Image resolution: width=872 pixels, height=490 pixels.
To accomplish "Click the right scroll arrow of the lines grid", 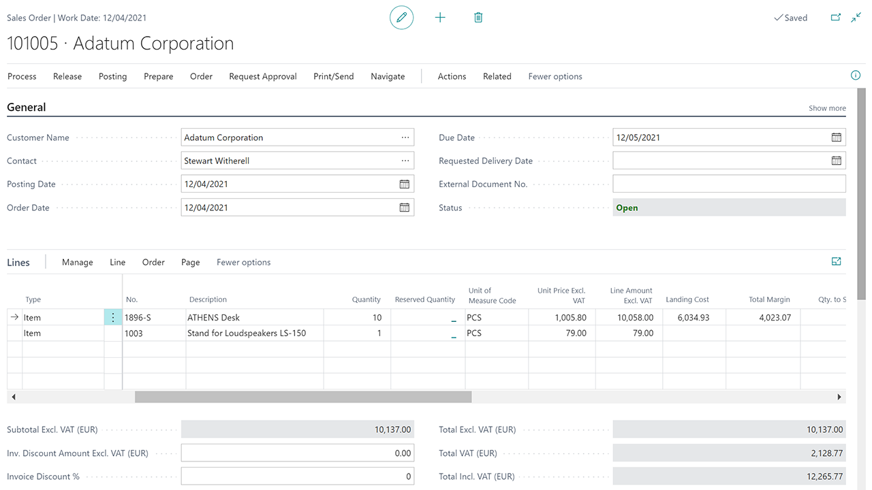I will (839, 397).
